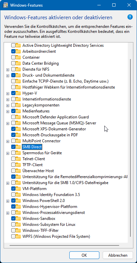
Task: Expand the Windows-Prozessaktivierungsdienst node
Action: [x=8, y=213]
